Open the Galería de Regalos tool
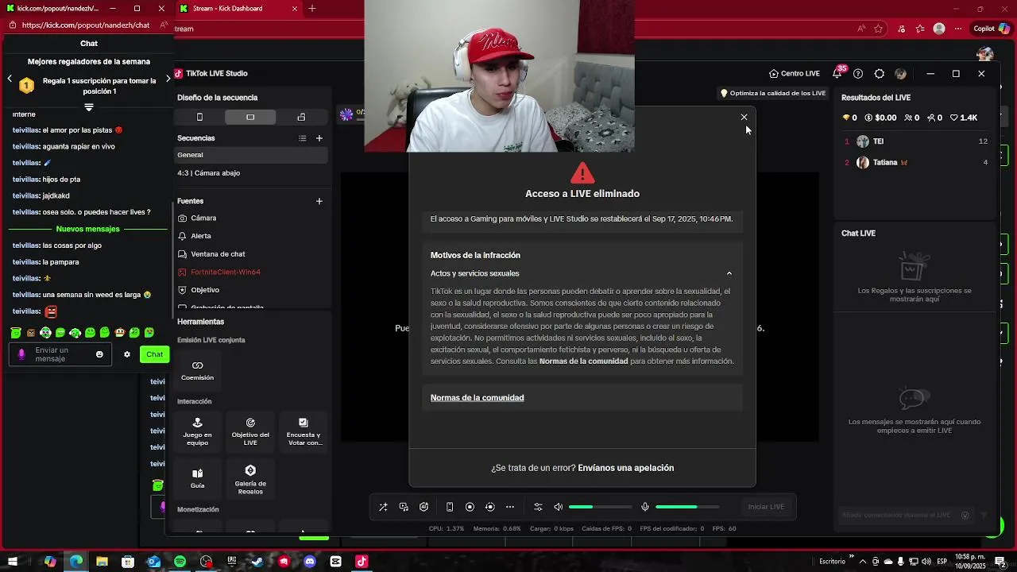Image resolution: width=1017 pixels, height=572 pixels. [x=250, y=480]
